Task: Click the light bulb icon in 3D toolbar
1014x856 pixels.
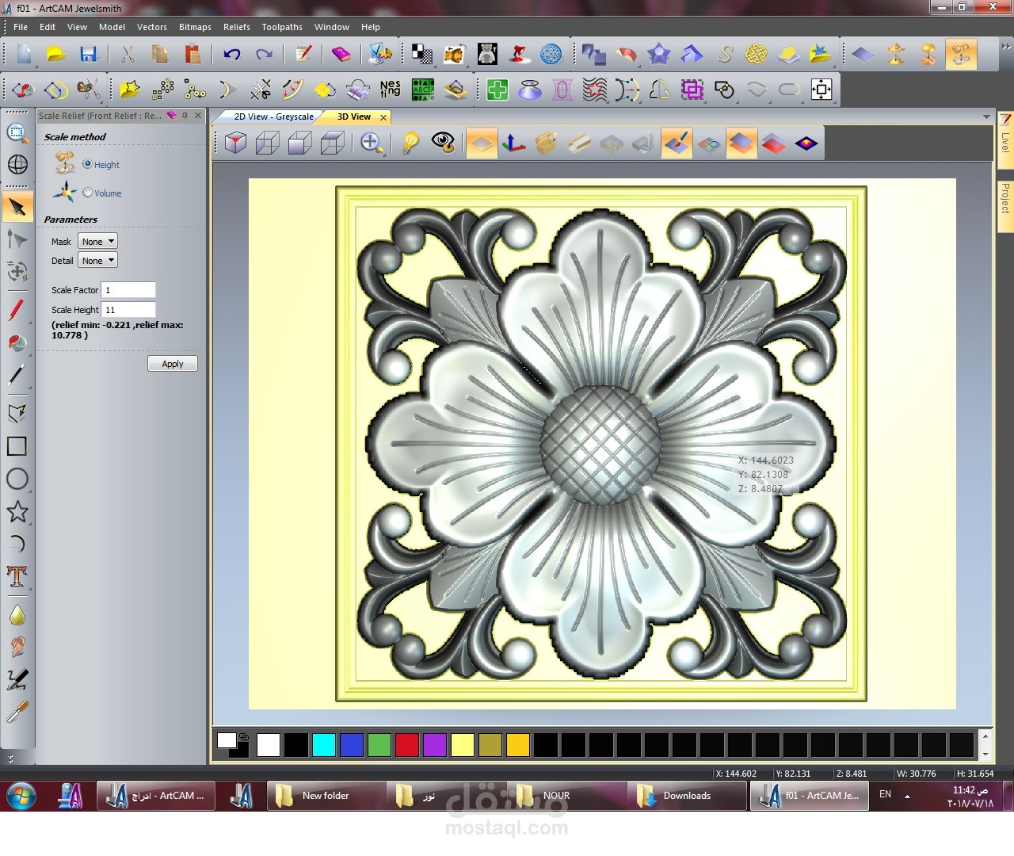Action: click(x=410, y=143)
